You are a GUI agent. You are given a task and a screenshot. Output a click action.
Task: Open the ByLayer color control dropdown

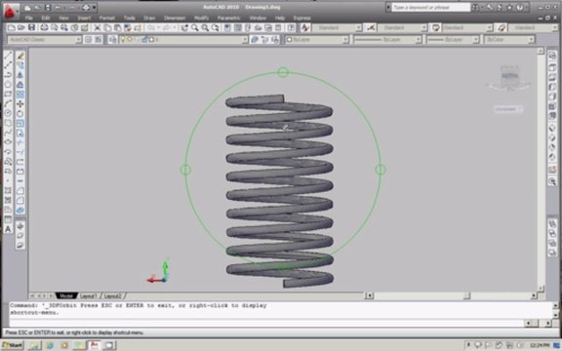[317, 39]
